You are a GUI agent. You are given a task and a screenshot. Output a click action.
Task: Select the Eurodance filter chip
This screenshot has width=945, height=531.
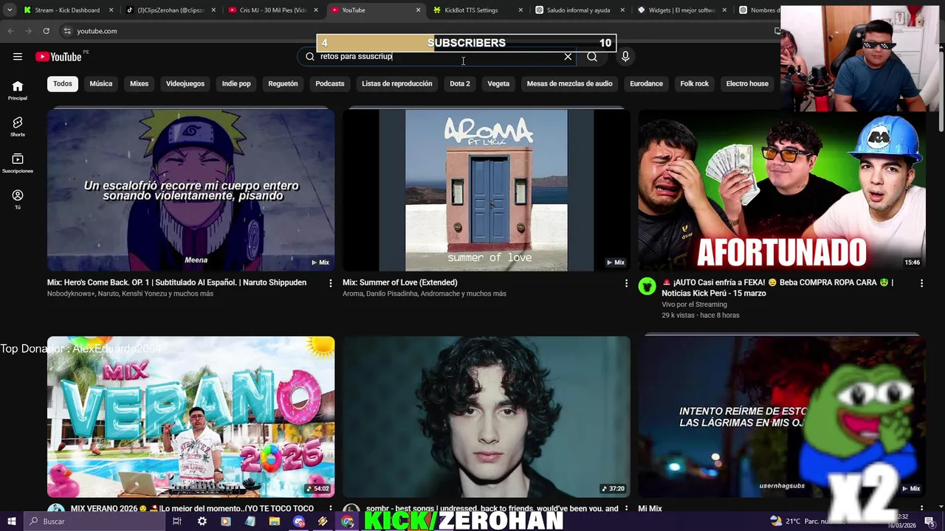click(x=647, y=83)
